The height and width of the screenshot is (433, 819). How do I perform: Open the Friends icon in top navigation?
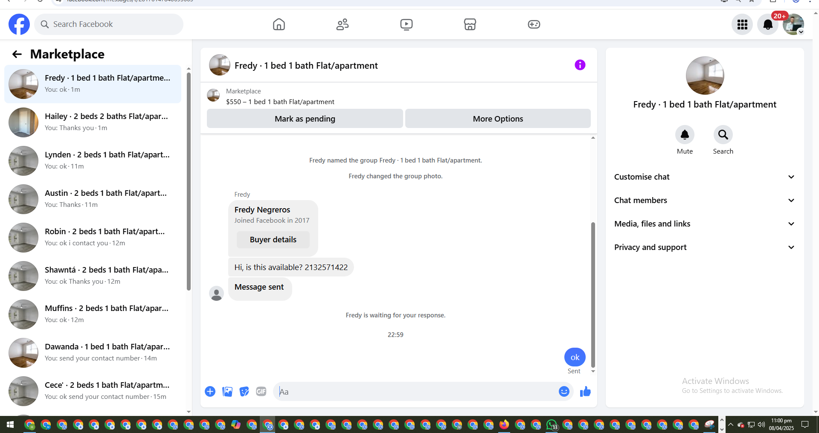(x=343, y=24)
